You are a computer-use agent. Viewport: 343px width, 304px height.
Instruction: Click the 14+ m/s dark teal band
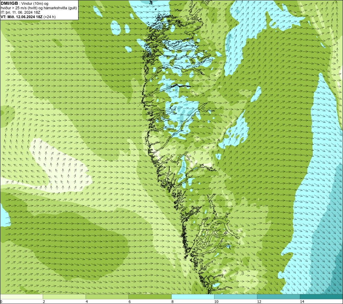[x=322, y=296]
